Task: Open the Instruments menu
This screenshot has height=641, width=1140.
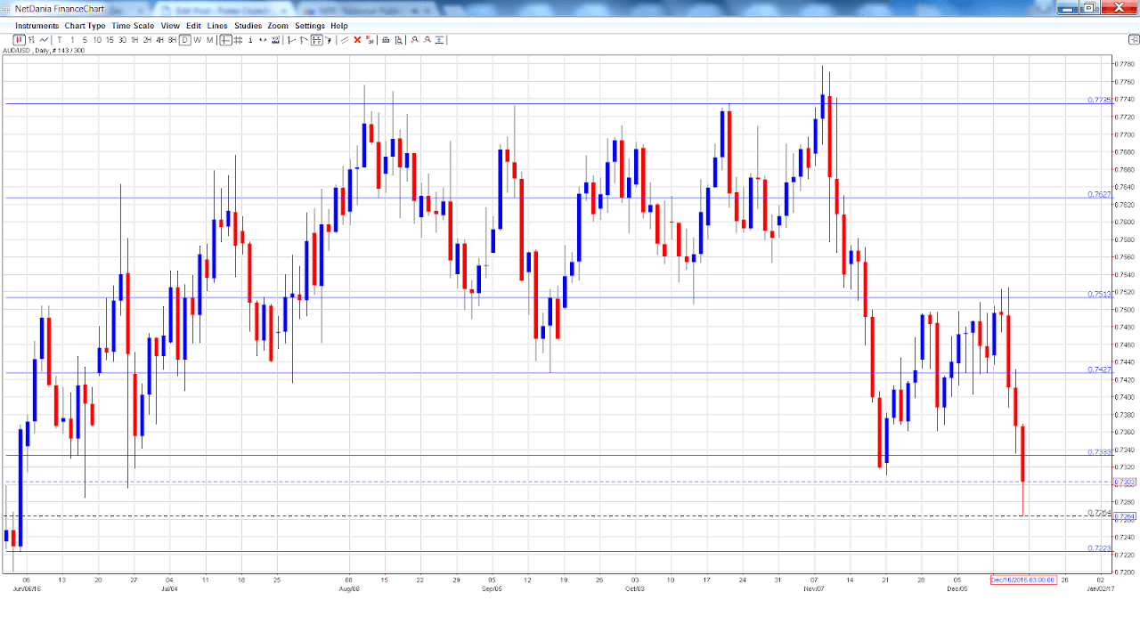Action: coord(37,26)
